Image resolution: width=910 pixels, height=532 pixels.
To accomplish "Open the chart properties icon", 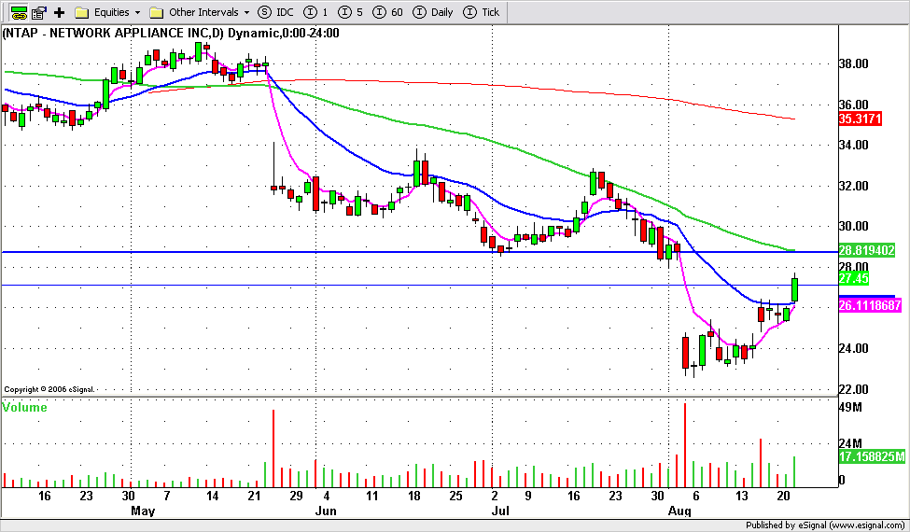I will [39, 11].
